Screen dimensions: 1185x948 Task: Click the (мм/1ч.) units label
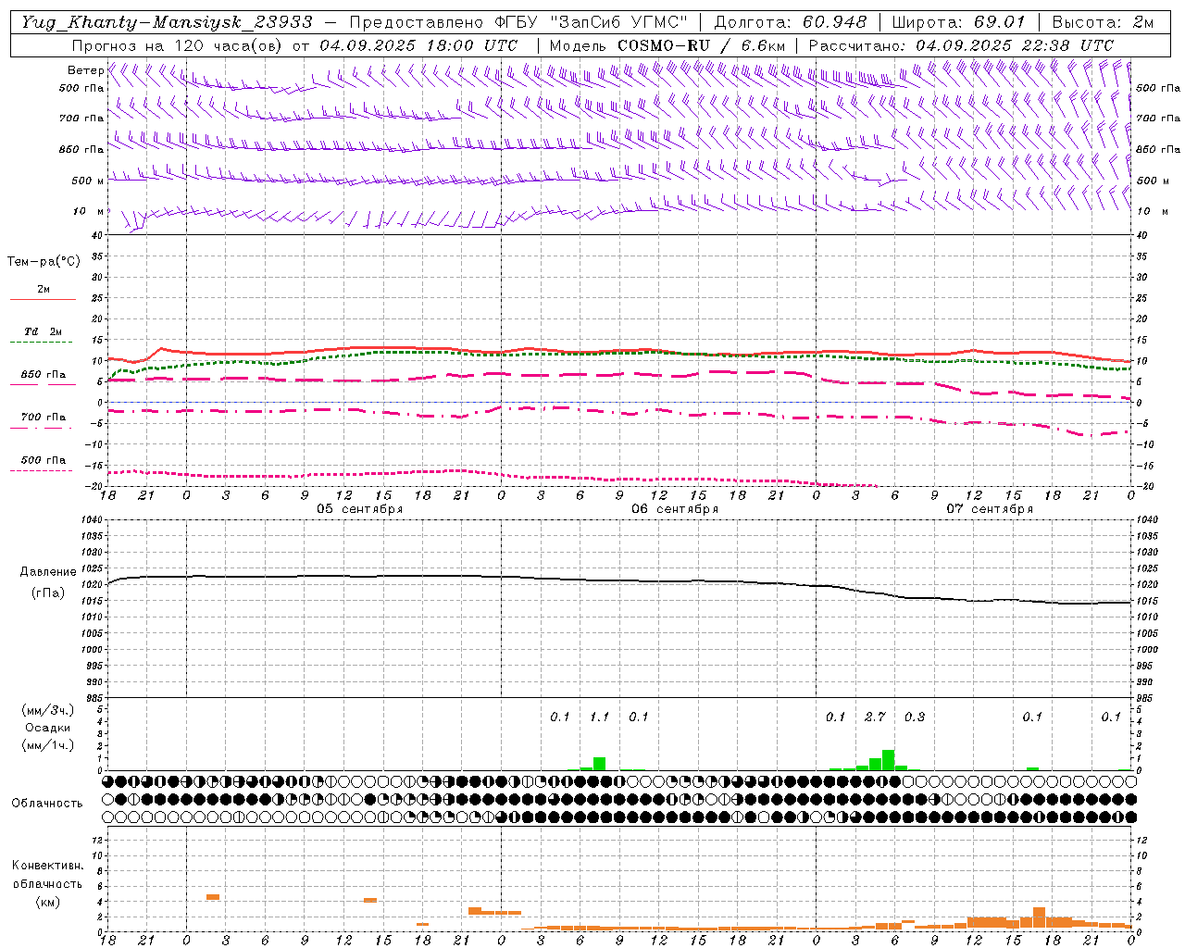[x=48, y=745]
